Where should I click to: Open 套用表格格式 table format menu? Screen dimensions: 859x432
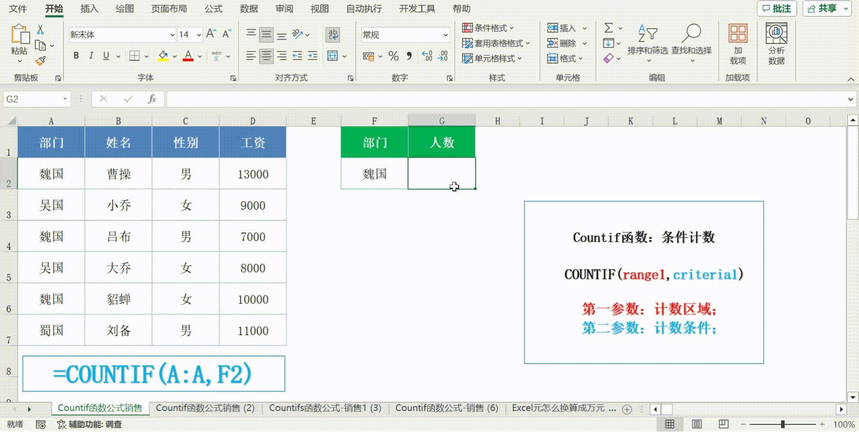[496, 43]
